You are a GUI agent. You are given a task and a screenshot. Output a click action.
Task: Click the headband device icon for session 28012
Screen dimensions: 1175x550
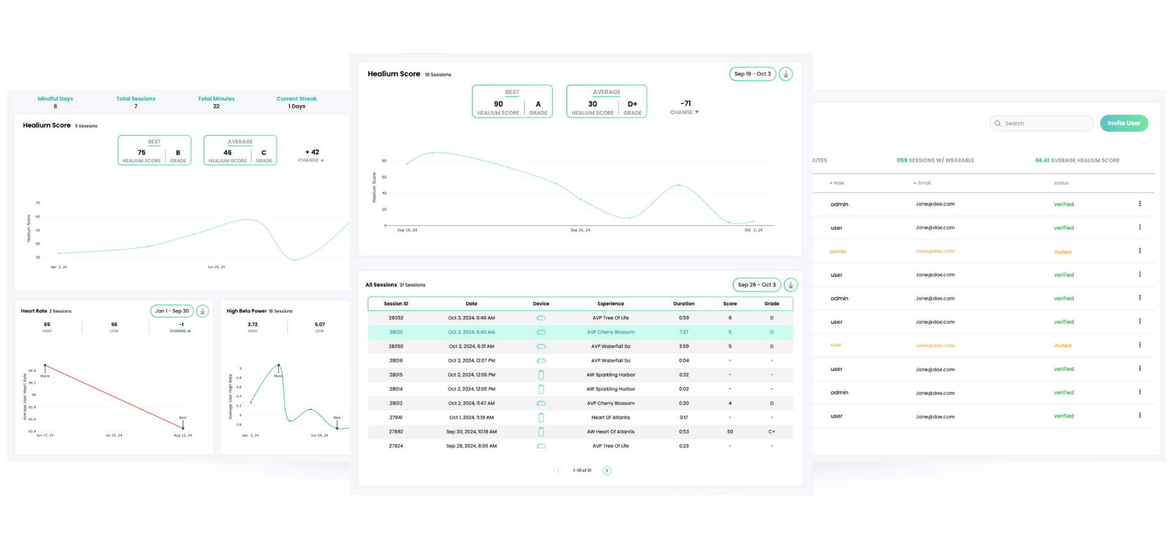tap(541, 403)
